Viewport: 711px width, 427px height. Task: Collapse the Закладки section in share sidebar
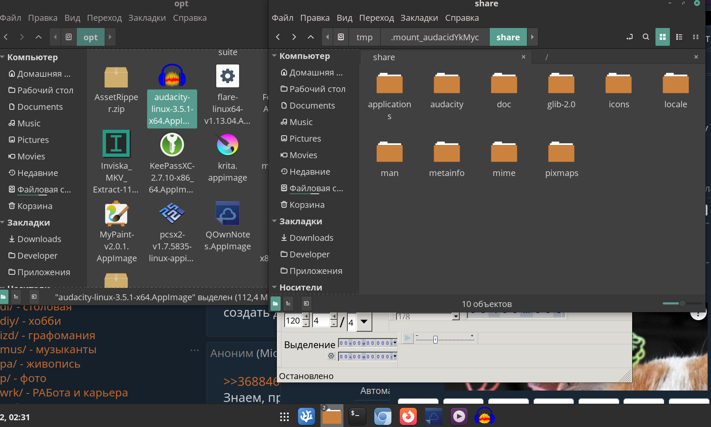pyautogui.click(x=274, y=221)
